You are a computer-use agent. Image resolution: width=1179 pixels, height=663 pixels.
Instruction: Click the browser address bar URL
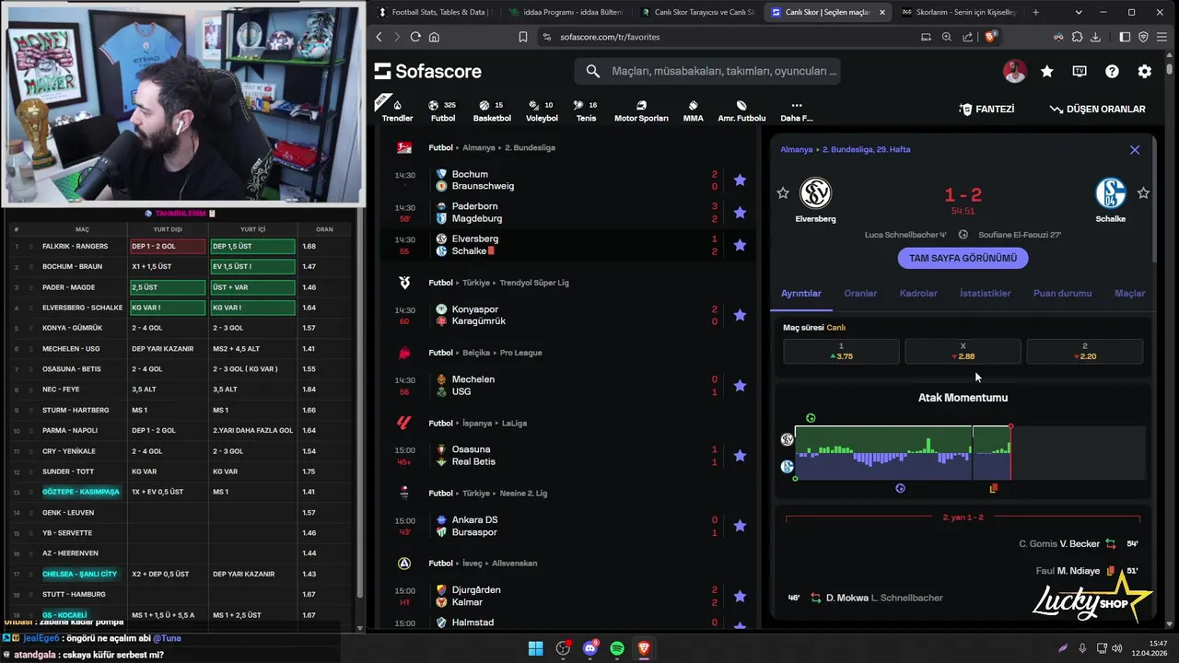[610, 37]
